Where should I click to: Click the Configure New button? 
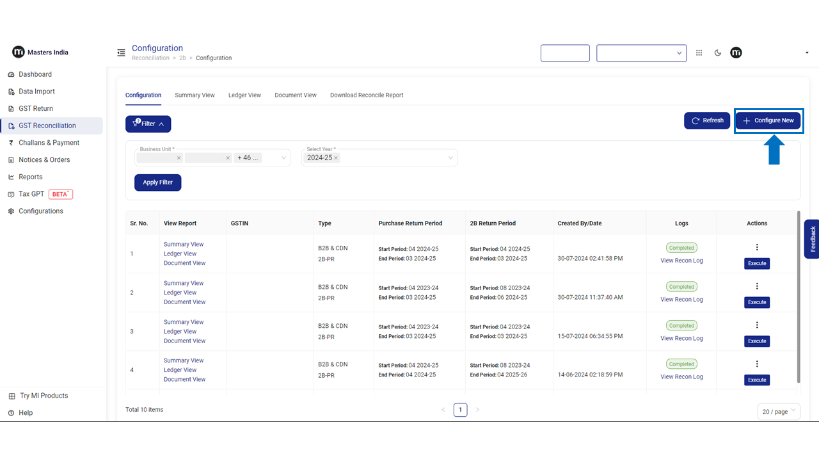point(768,120)
